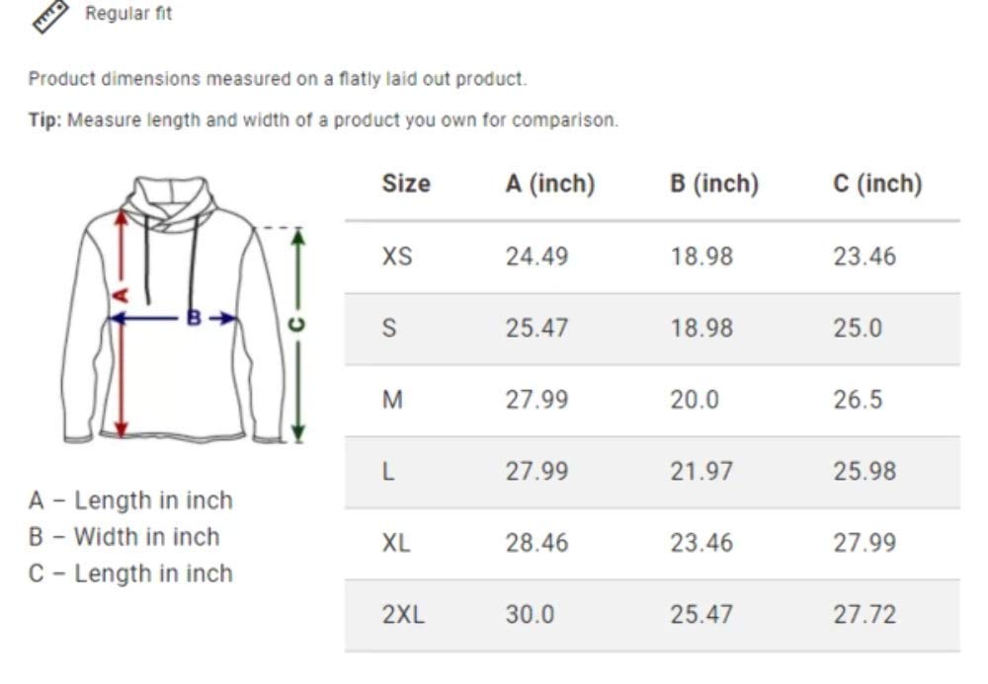This screenshot has height=684, width=988.
Task: Choose the L size row label
Action: point(388,471)
